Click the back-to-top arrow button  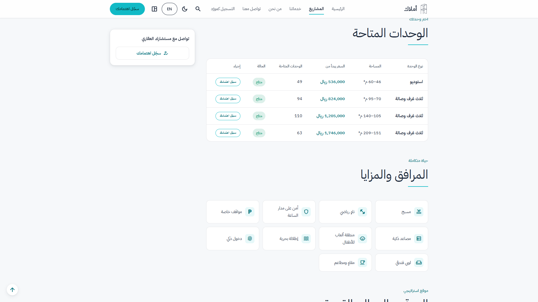12,290
